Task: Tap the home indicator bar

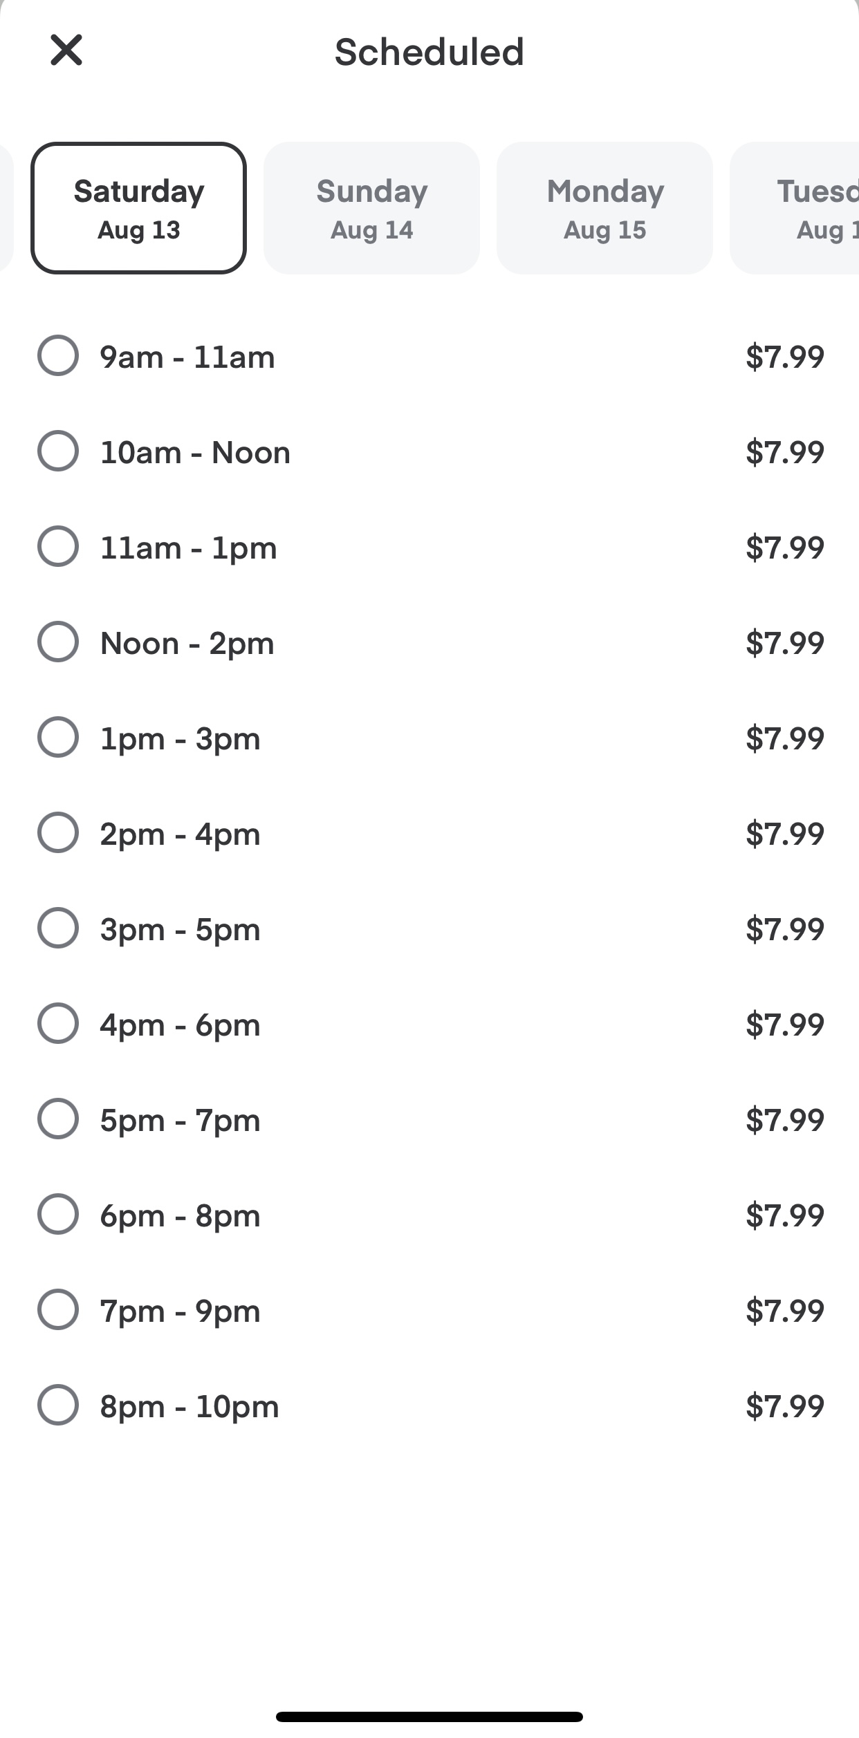Action: [x=429, y=1717]
